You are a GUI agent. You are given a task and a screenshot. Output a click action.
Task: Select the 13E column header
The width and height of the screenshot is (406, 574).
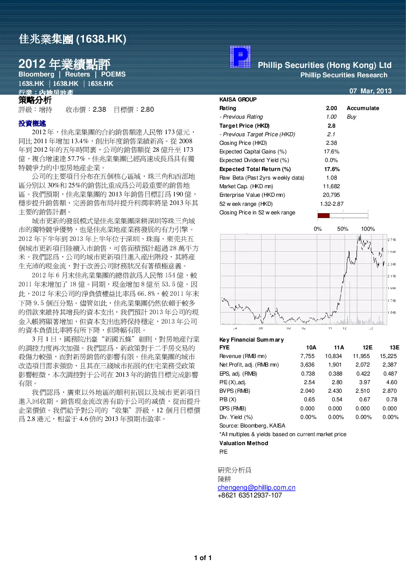click(x=395, y=347)
